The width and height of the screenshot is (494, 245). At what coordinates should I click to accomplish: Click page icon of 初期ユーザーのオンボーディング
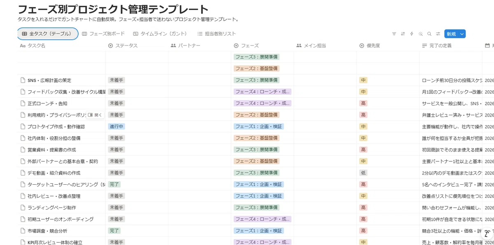[23, 219]
